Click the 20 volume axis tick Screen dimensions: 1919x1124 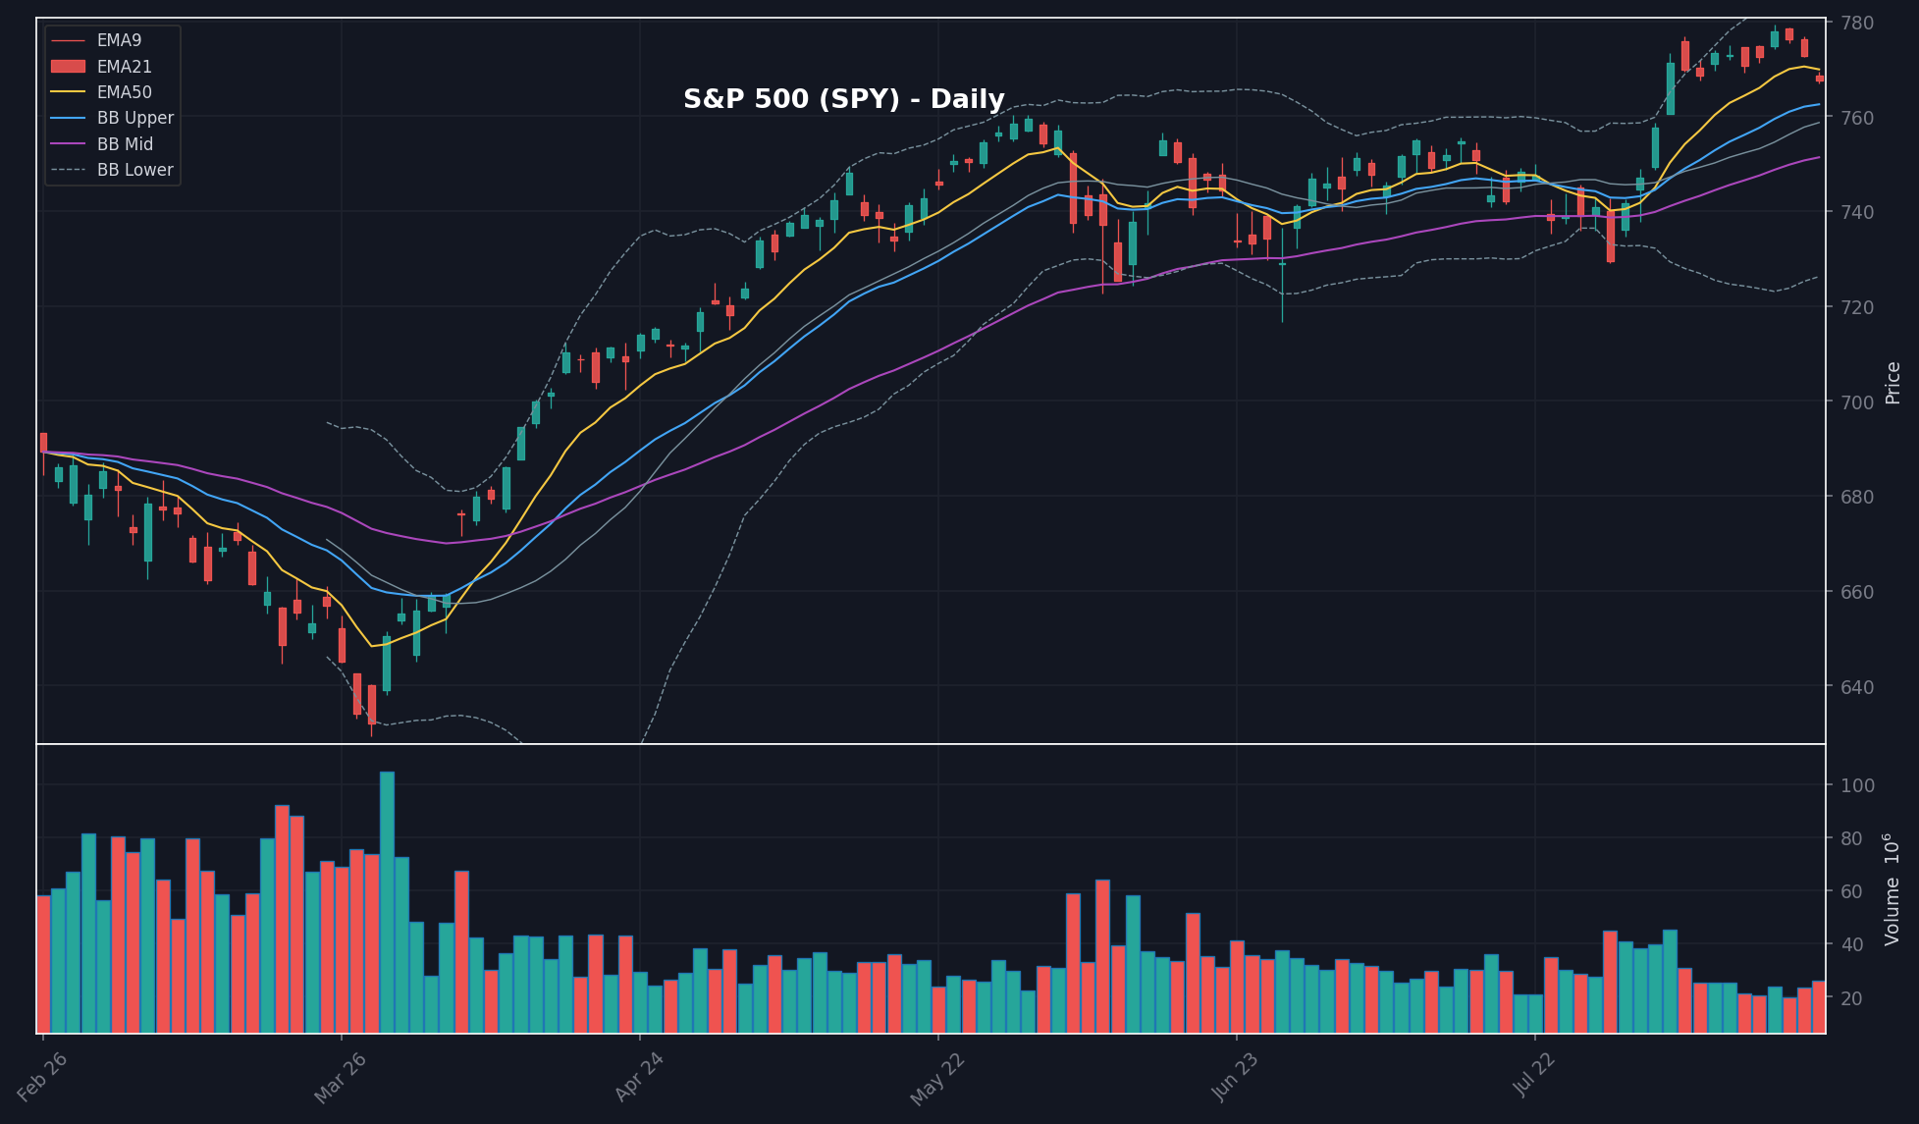[x=1851, y=997]
